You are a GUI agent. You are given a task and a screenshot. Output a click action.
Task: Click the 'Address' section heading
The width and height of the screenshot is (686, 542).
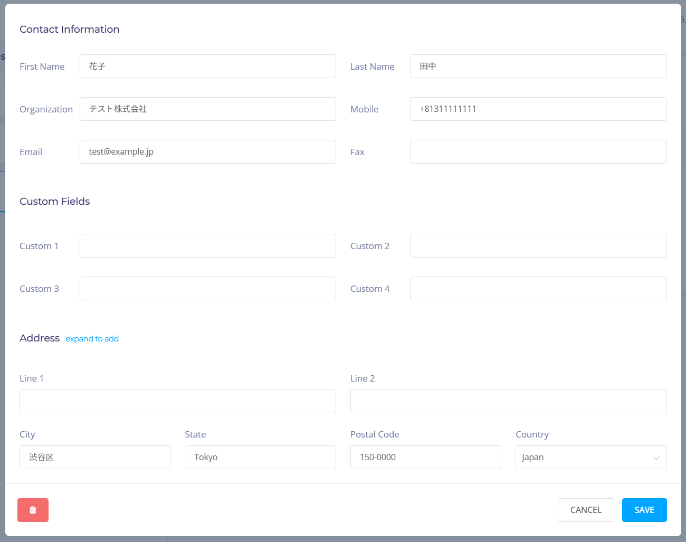tap(40, 338)
